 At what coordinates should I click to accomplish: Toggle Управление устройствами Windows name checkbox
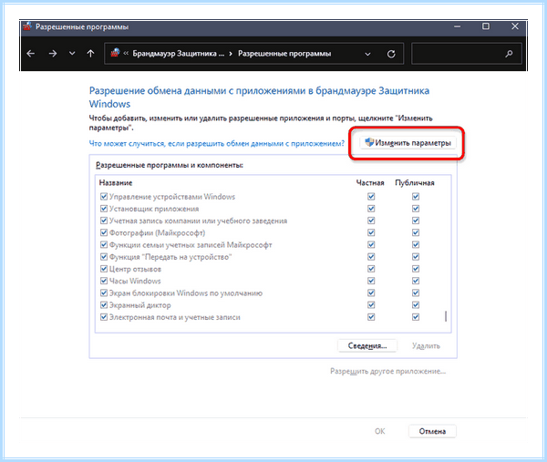(104, 197)
